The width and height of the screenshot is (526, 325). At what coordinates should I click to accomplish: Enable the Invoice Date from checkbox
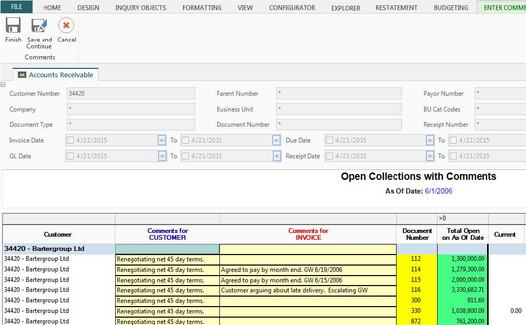pos(70,140)
